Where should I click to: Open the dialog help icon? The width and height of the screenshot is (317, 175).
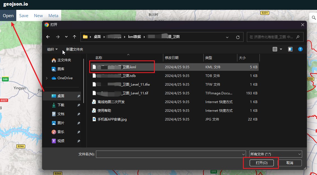click(300, 49)
